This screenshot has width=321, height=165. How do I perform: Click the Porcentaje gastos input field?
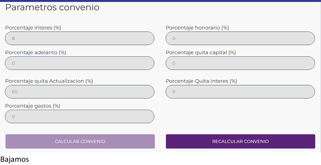point(80,116)
